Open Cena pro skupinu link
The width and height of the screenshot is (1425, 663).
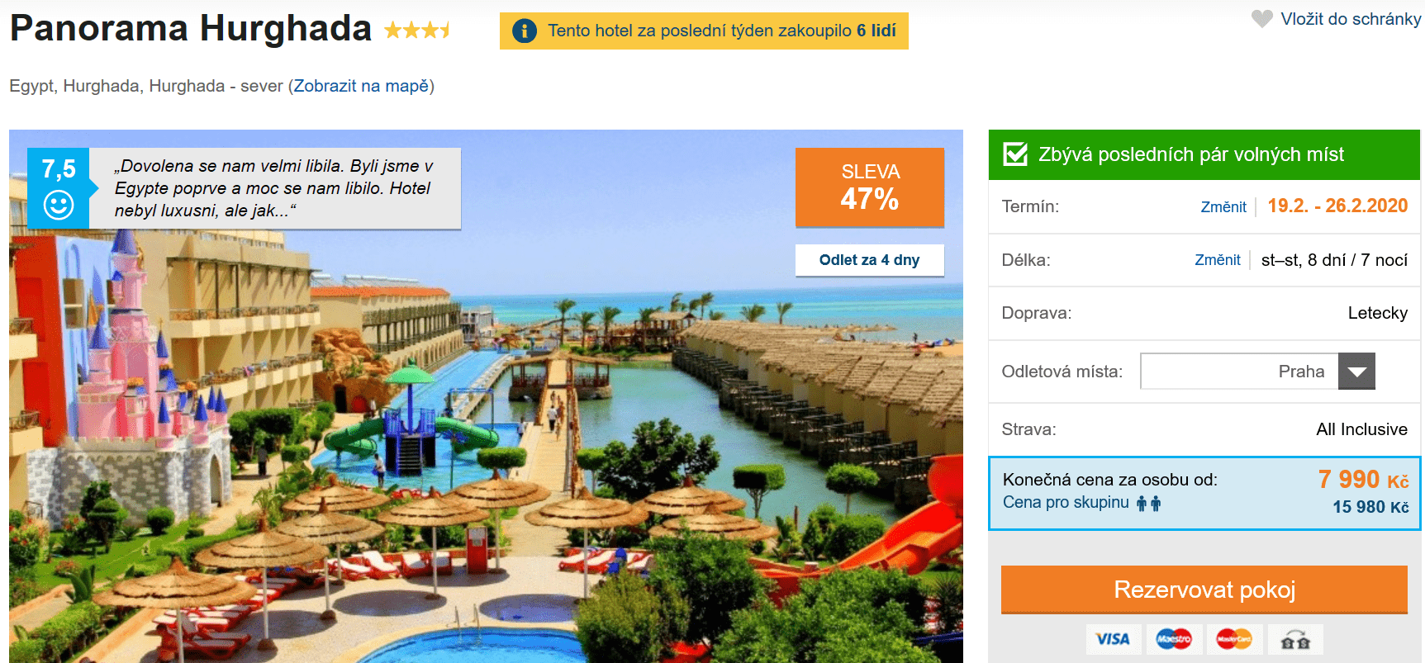[x=1066, y=502]
